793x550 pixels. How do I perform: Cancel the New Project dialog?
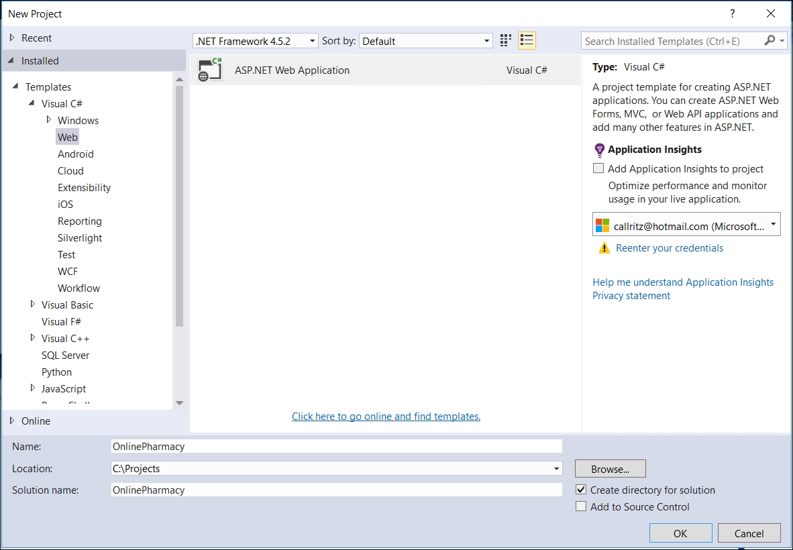749,533
